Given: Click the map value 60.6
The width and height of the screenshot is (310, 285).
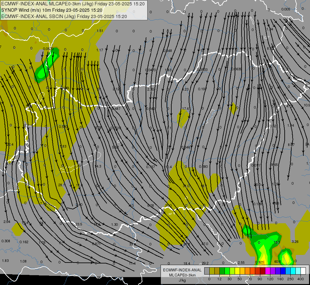Looking at the screenshot, I should tap(278, 262).
